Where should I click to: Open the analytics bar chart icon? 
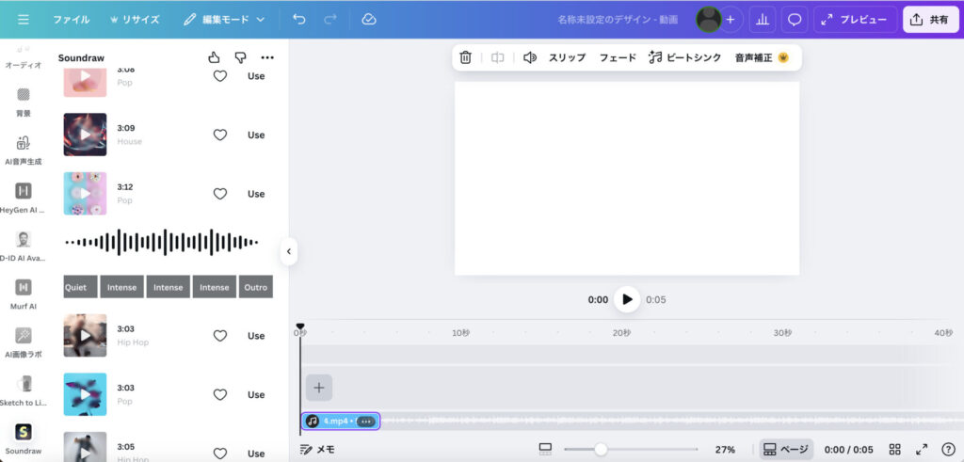763,19
